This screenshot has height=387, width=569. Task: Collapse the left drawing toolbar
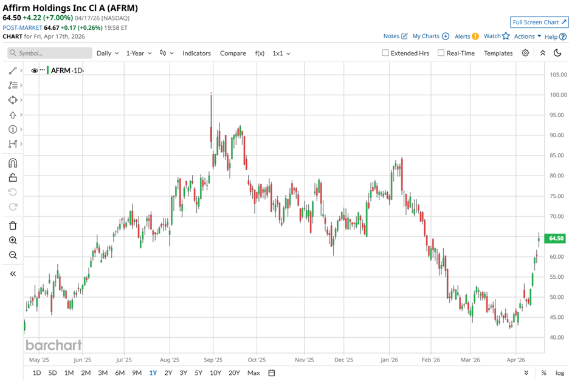click(x=13, y=274)
